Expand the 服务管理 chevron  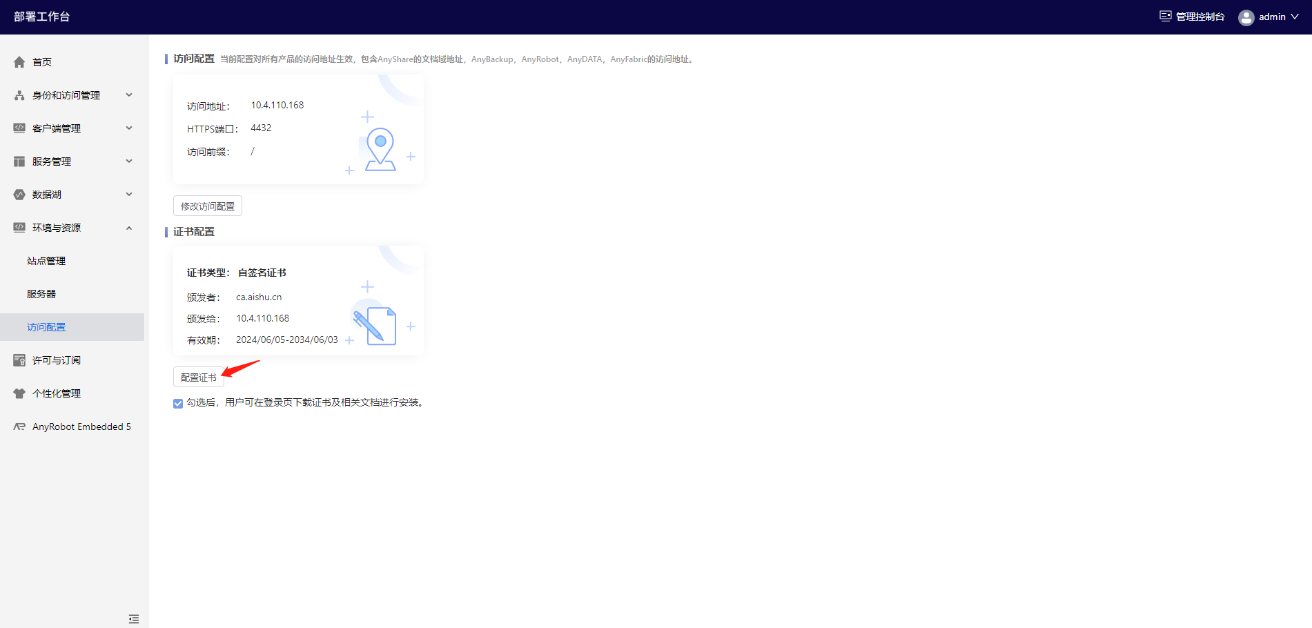[x=129, y=161]
